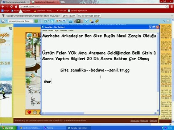The width and height of the screenshot is (174, 130).
Task: Open the Dailymotion bookmark
Action: click(x=44, y=11)
